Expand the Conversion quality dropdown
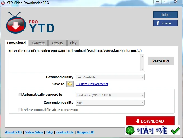This screenshot has width=183, height=138. tap(110, 103)
